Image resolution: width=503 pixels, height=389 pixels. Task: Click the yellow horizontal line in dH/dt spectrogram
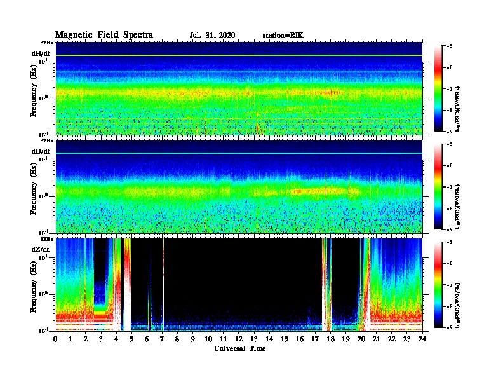coord(239,55)
